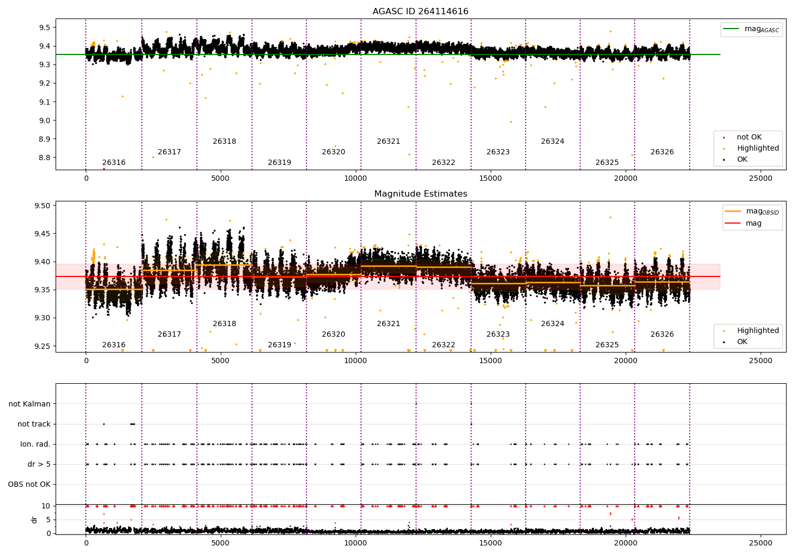The image size is (794, 555).
Task: Click the 'OBS not OK' axis label
Action: pyautogui.click(x=29, y=484)
